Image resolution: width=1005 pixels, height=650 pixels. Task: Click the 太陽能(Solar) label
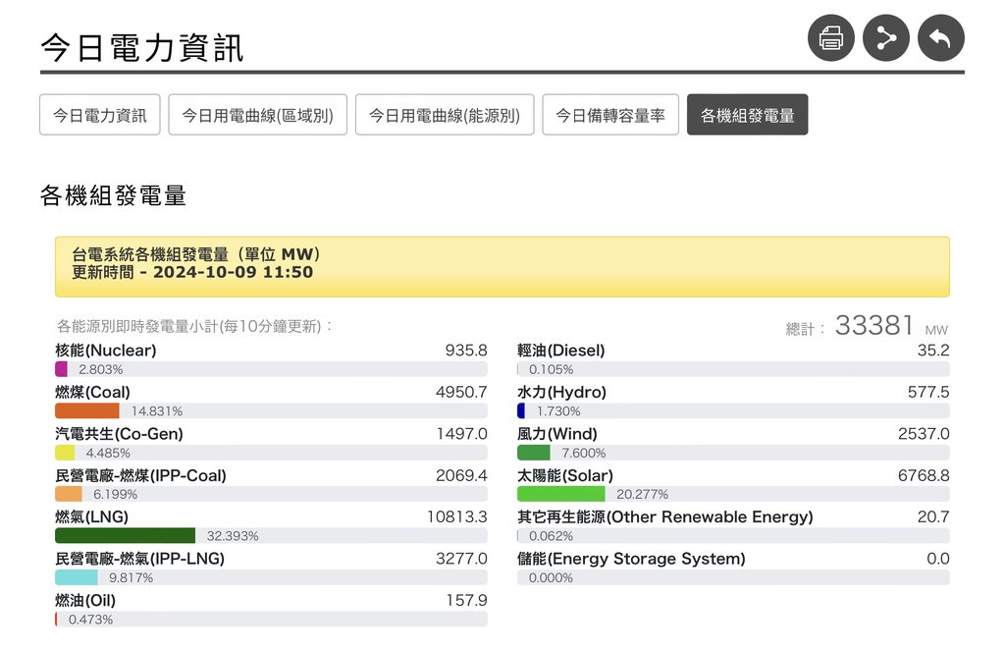pyautogui.click(x=564, y=476)
